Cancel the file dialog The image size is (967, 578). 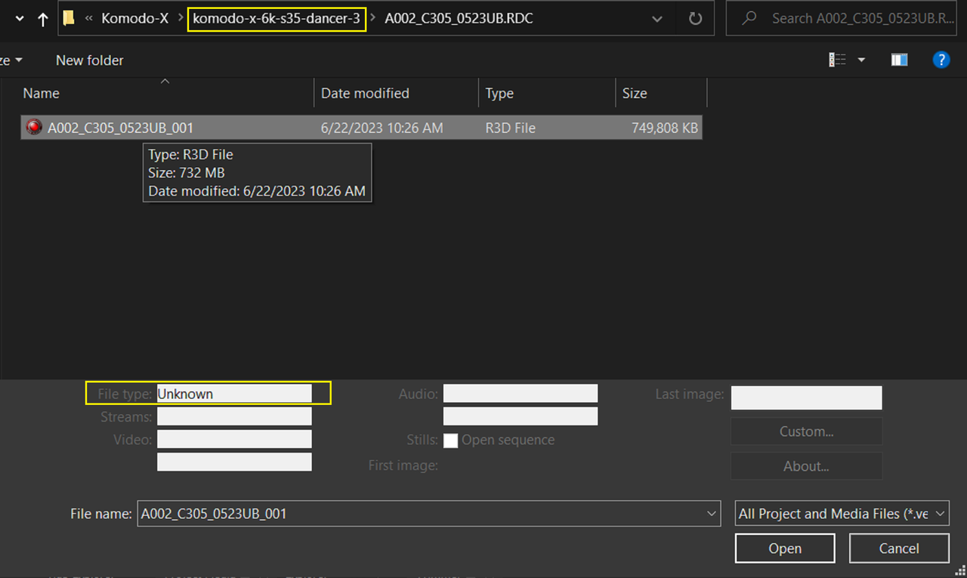899,549
